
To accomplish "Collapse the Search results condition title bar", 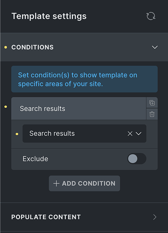I will (79, 108).
